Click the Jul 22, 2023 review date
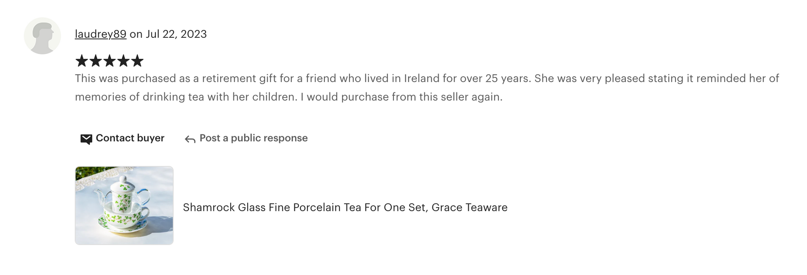The height and width of the screenshot is (275, 807). point(176,34)
